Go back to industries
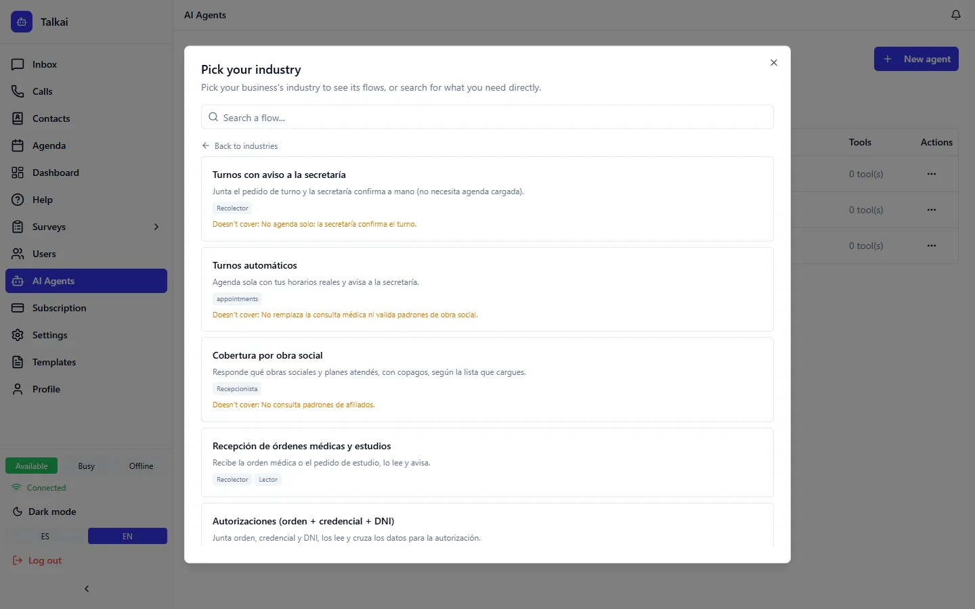Image resolution: width=975 pixels, height=609 pixels. pos(240,145)
